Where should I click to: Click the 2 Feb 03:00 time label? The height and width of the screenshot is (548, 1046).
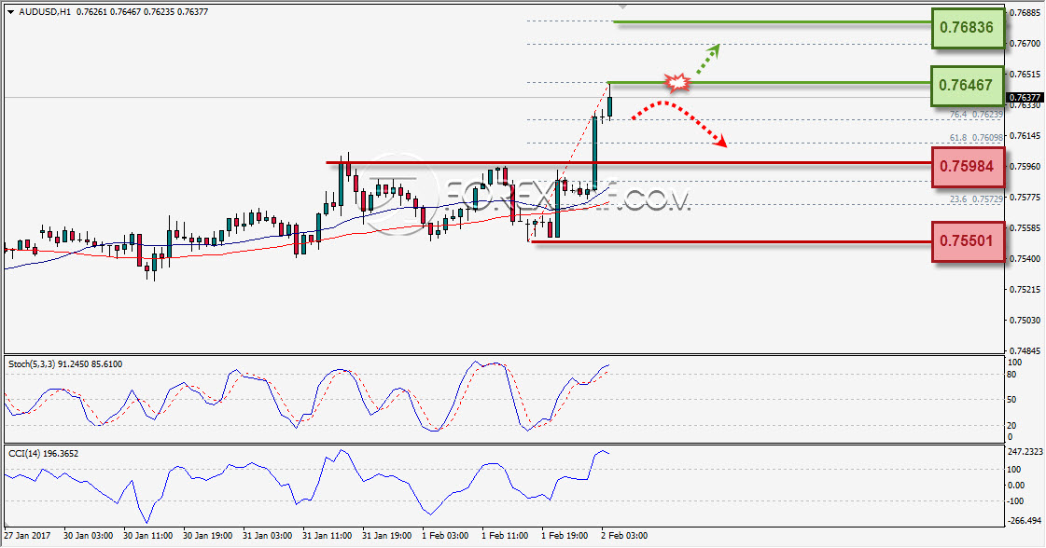pyautogui.click(x=624, y=535)
